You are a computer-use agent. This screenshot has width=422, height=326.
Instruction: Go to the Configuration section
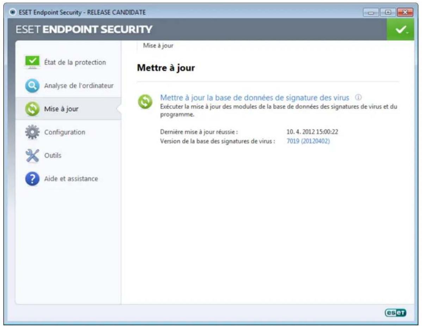point(68,132)
